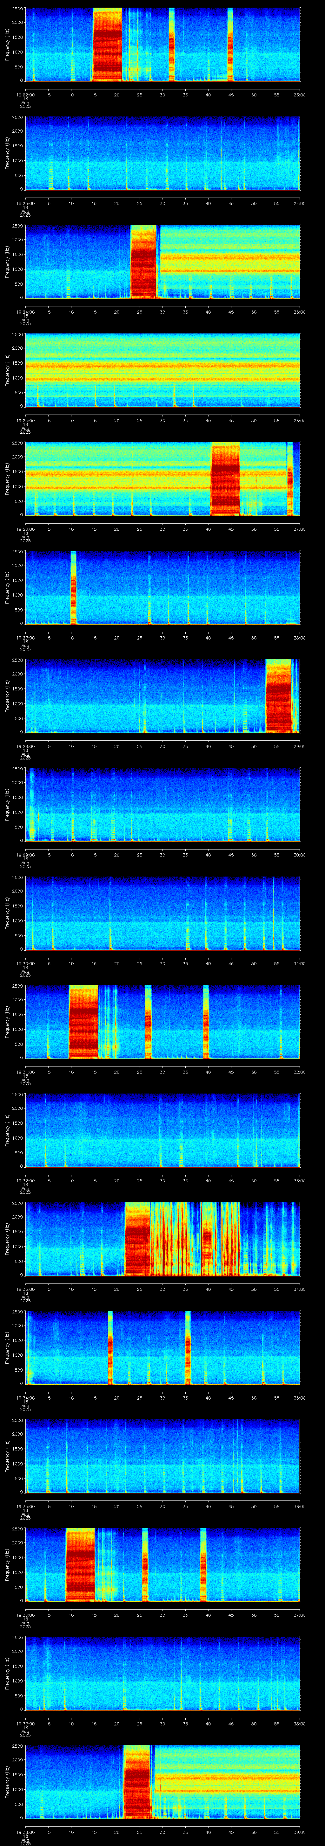Click the 19:24:00 start time label
This screenshot has height=1846, width=325.
25,312
